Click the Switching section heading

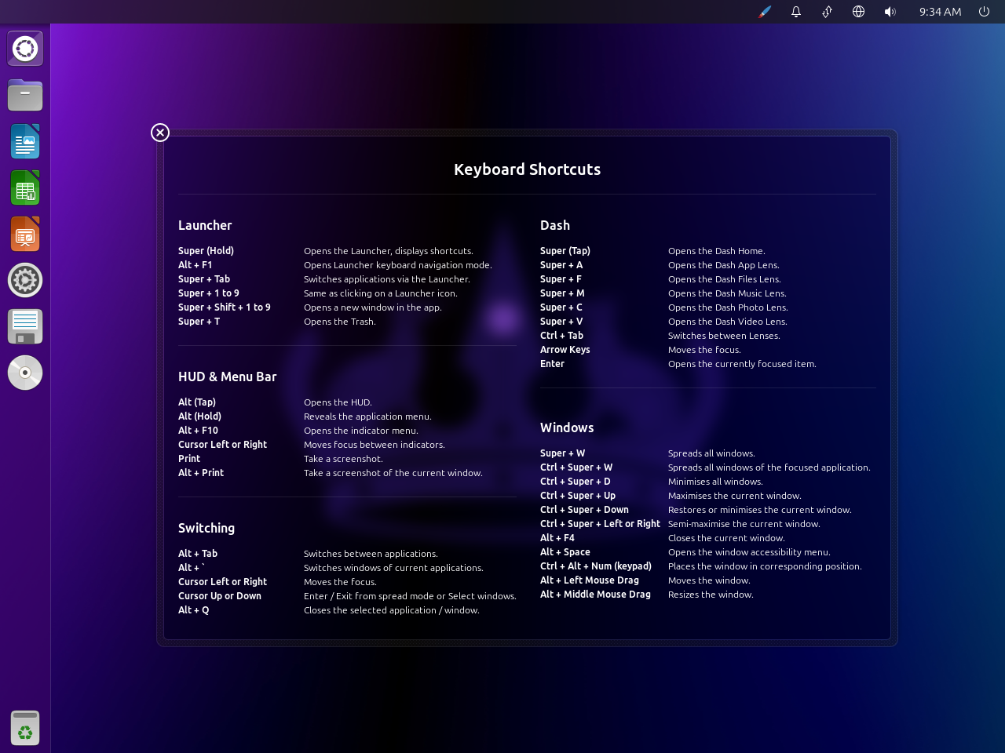coord(206,528)
